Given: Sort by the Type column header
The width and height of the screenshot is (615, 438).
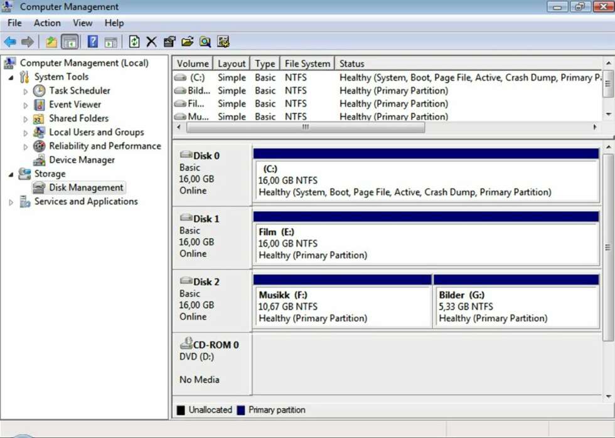Looking at the screenshot, I should [265, 63].
